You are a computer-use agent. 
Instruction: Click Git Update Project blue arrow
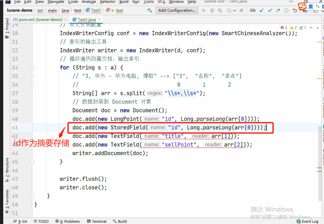pos(262,10)
